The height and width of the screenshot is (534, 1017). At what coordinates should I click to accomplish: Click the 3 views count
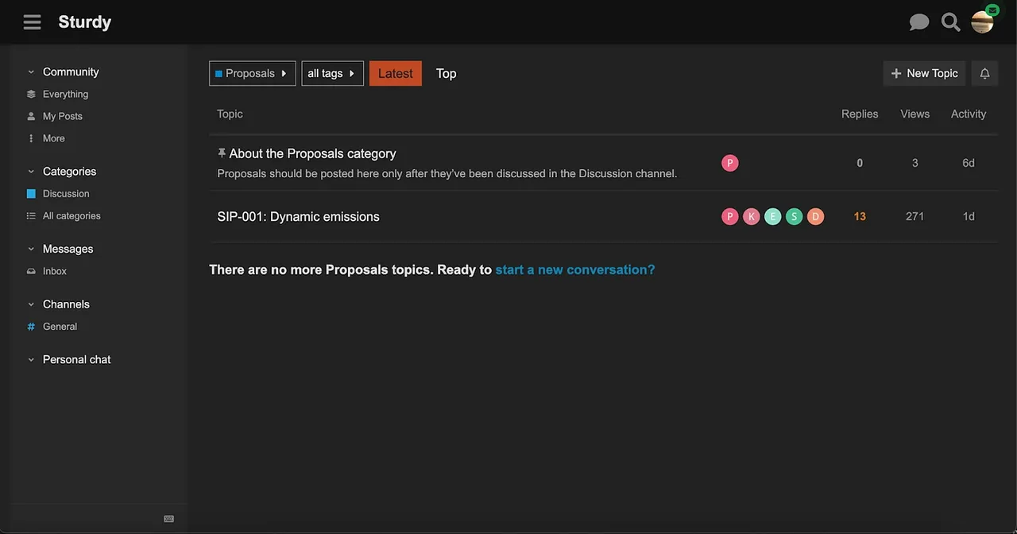pos(915,163)
